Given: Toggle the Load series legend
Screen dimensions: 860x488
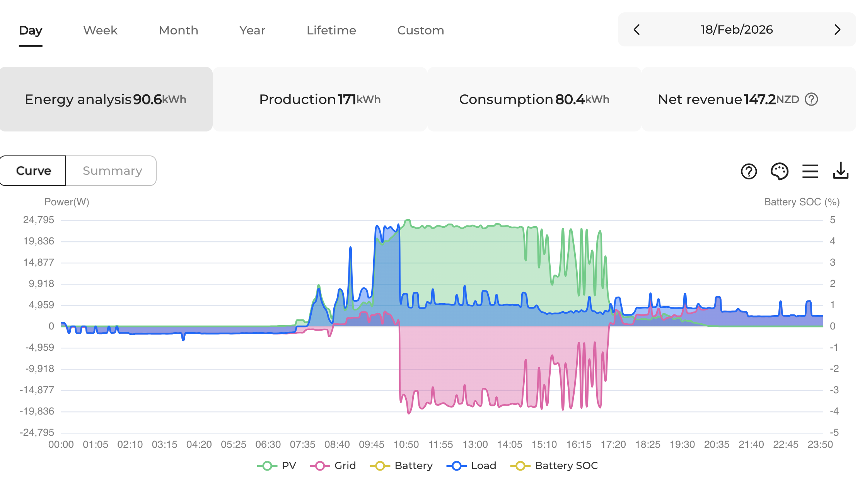Looking at the screenshot, I should point(471,466).
